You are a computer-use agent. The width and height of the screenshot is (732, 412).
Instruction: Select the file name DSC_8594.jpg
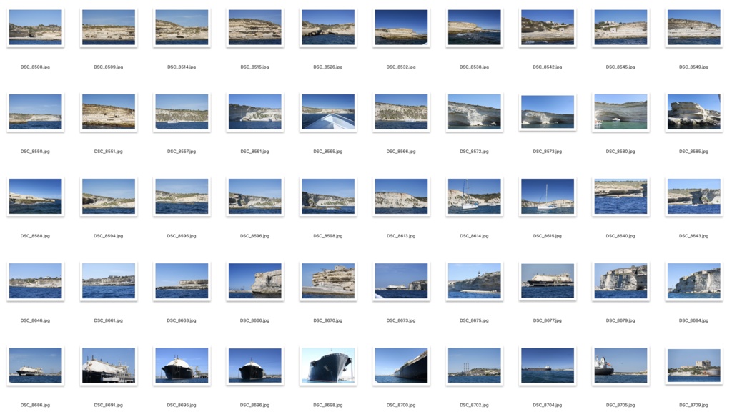109,236
